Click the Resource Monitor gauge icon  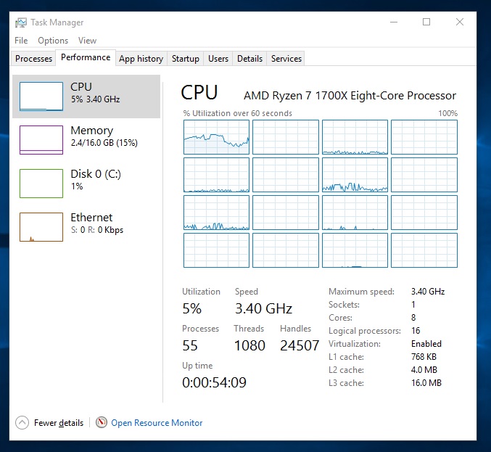coord(102,422)
